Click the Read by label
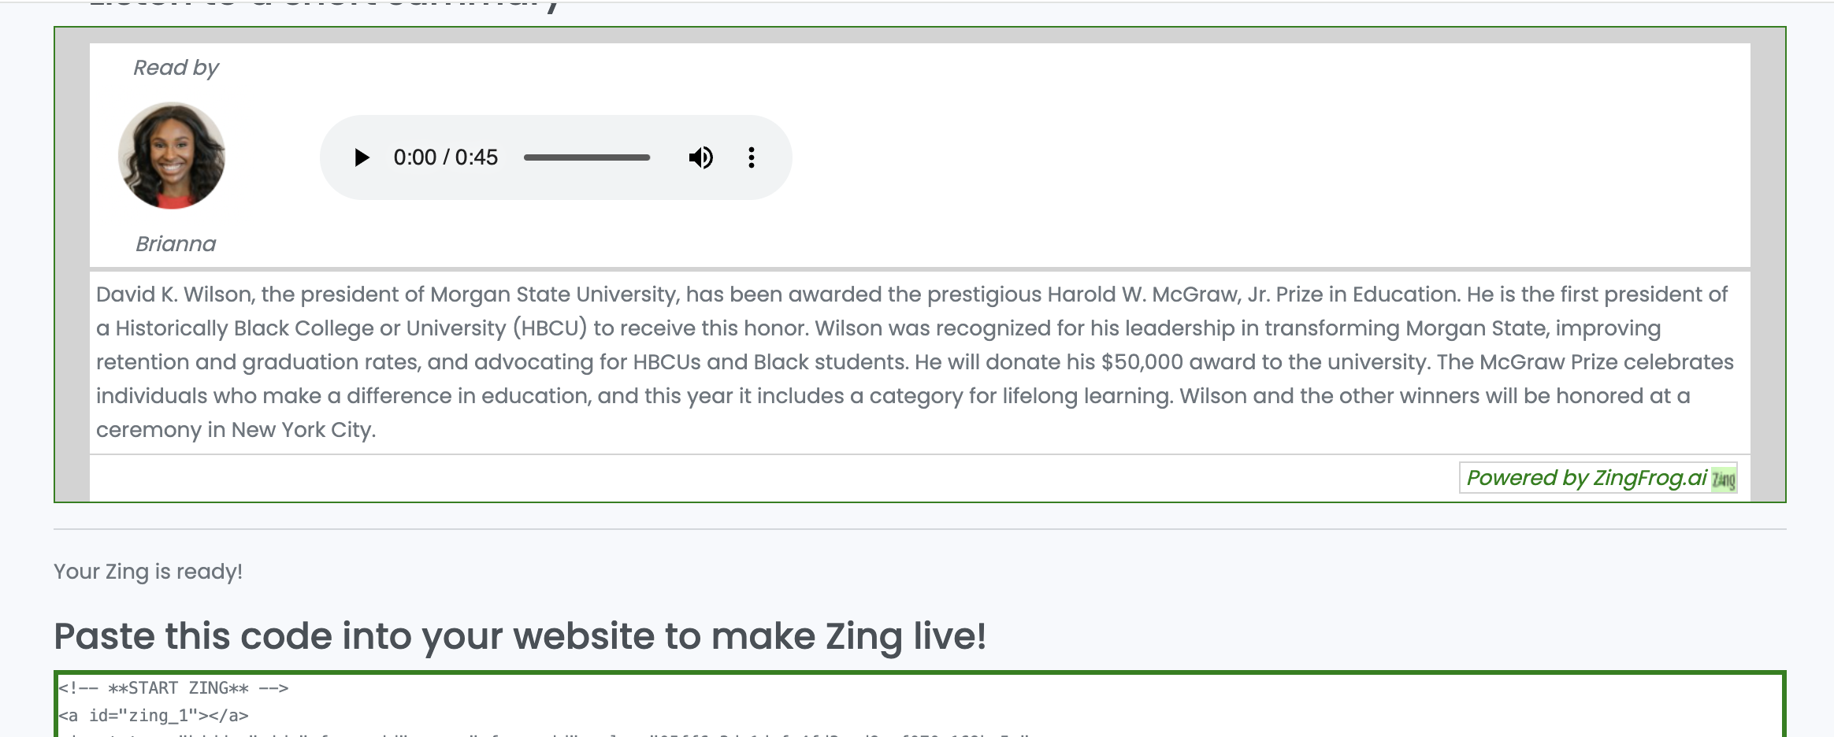 pyautogui.click(x=176, y=68)
